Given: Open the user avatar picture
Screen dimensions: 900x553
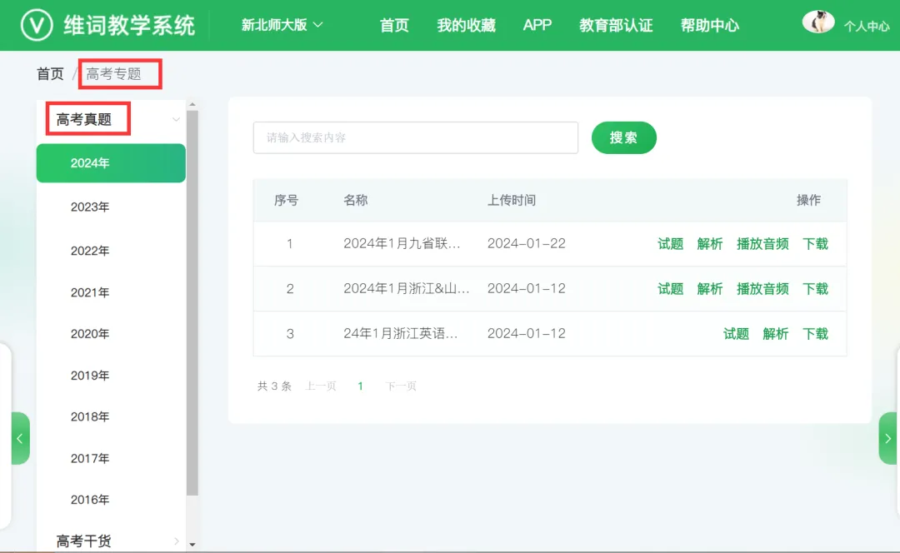Looking at the screenshot, I should coord(818,22).
